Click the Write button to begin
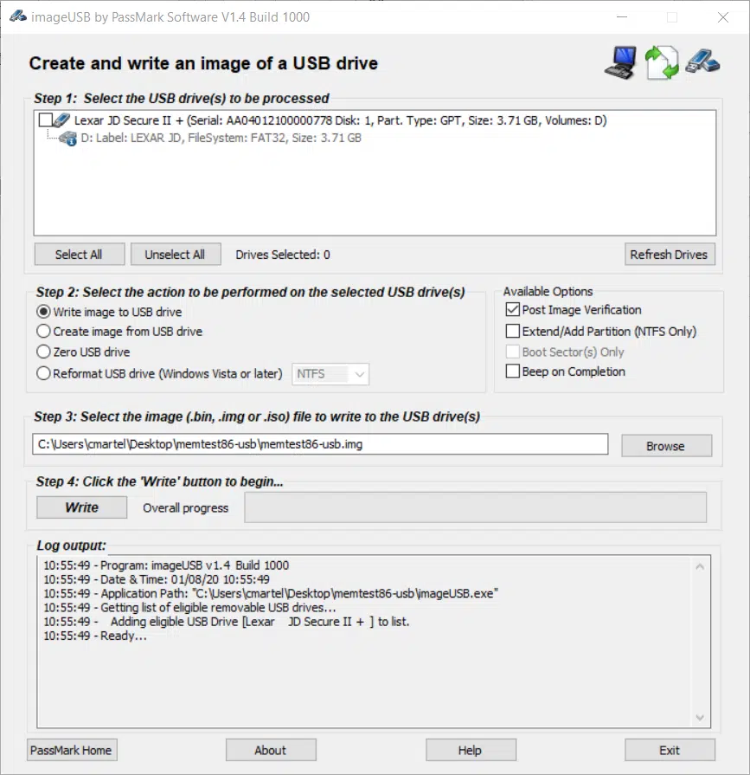 tap(81, 507)
